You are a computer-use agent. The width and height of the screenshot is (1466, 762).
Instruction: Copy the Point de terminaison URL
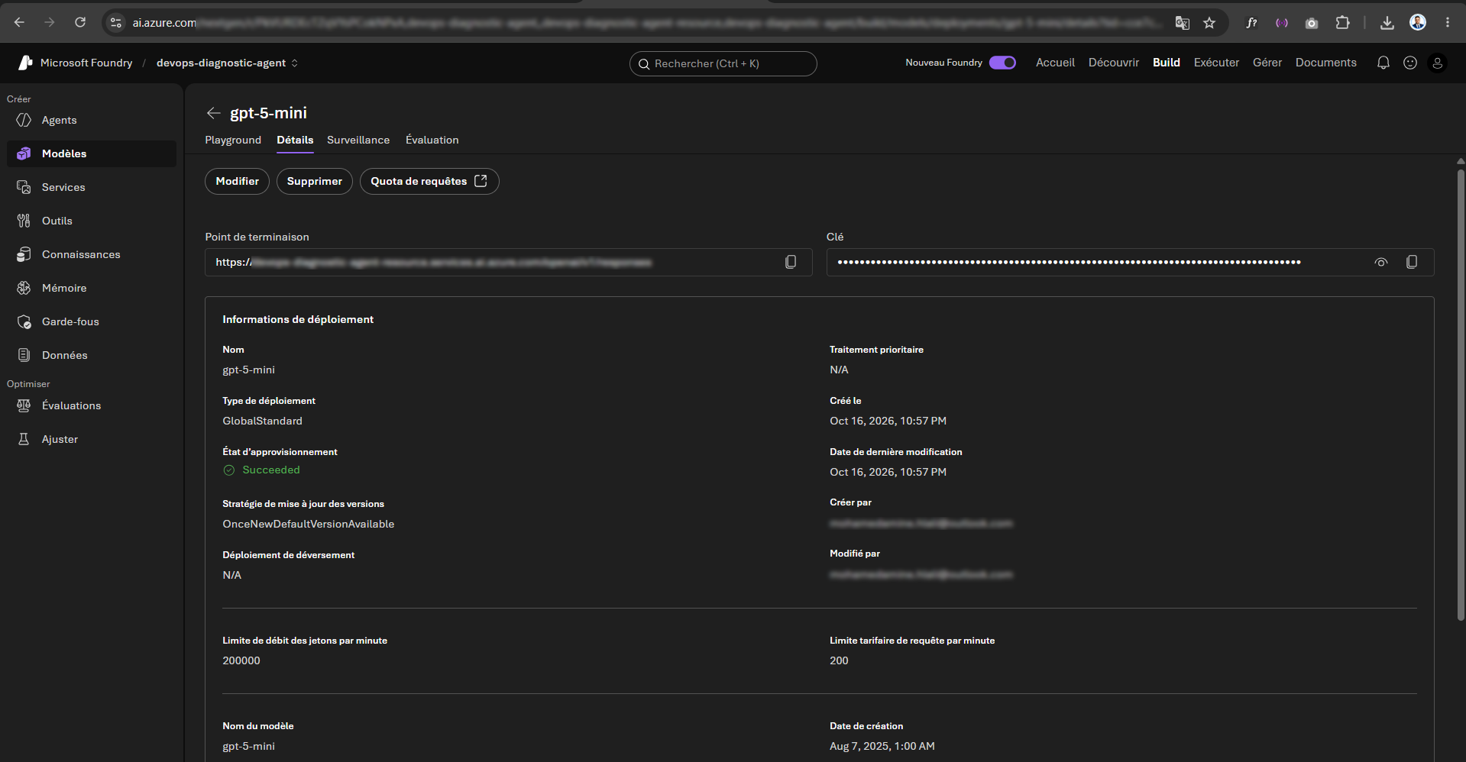(791, 262)
